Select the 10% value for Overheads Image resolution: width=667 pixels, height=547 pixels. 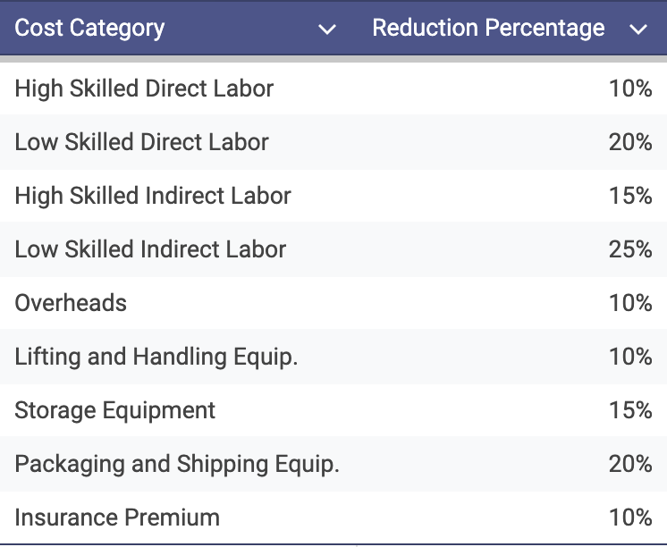point(630,303)
